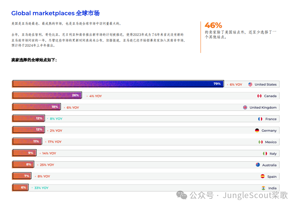Click the "France" country name
The width and height of the screenshot is (297, 207).
click(x=271, y=119)
